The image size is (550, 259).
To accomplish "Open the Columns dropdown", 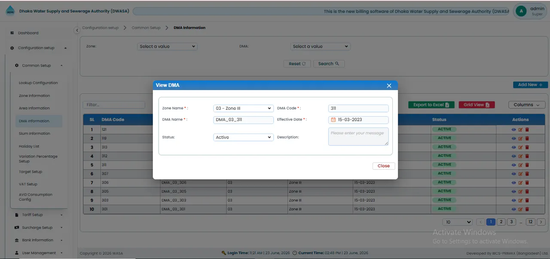I will point(527,105).
